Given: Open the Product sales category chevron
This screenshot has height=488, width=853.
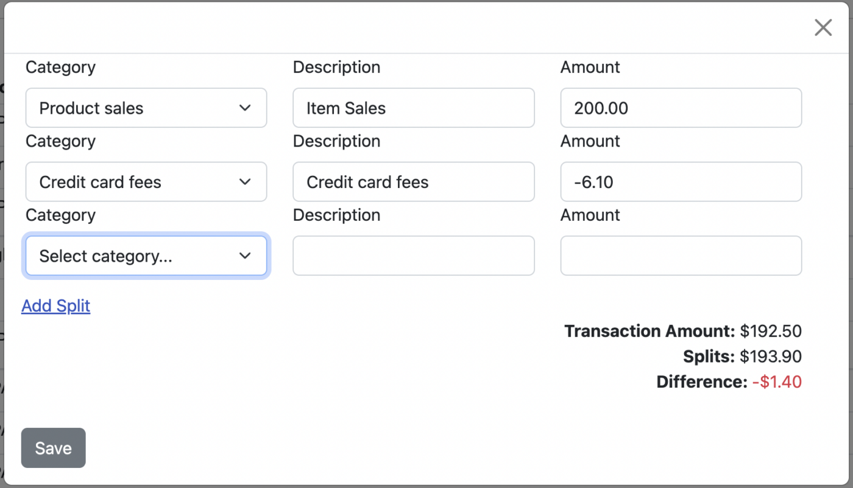Looking at the screenshot, I should (x=245, y=108).
